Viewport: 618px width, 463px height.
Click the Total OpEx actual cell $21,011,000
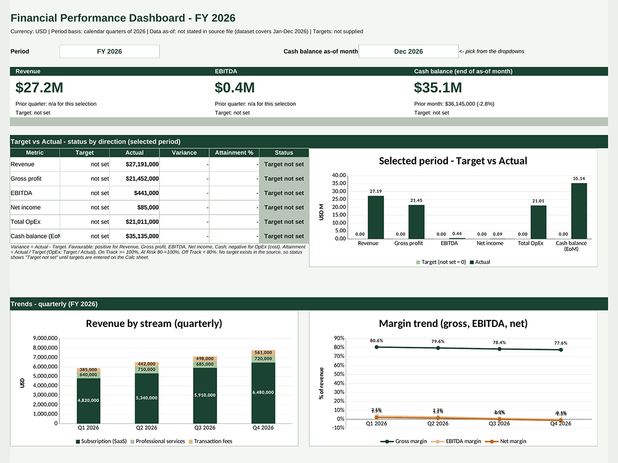pos(134,222)
